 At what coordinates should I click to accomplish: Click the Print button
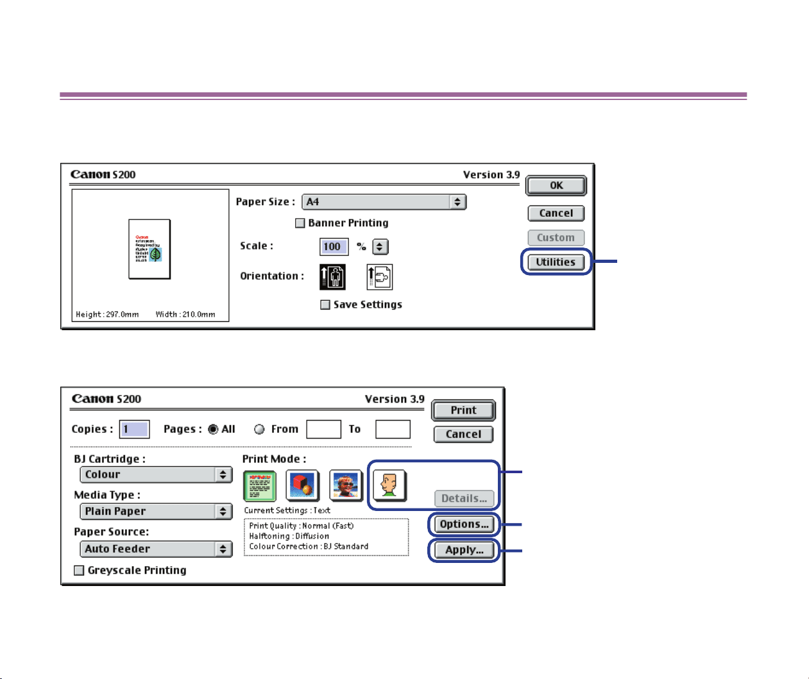click(463, 410)
